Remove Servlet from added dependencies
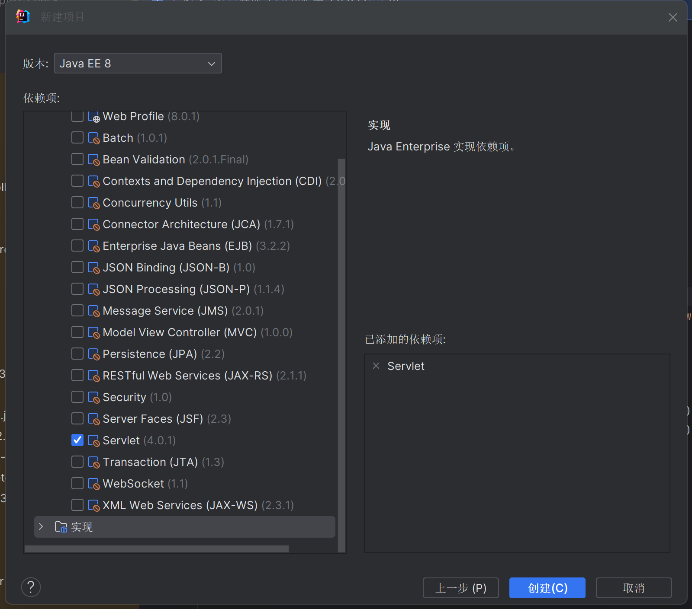Viewport: 692px width, 609px height. tap(376, 366)
